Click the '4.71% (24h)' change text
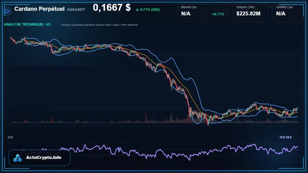The image size is (308, 173). pos(150,9)
